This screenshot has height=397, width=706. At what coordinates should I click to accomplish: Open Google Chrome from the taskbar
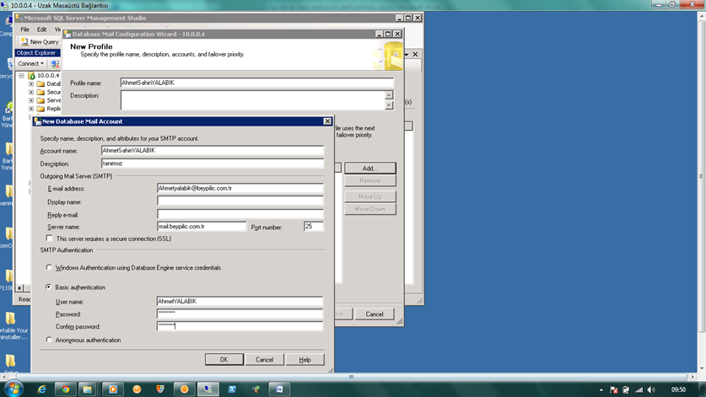(x=66, y=389)
